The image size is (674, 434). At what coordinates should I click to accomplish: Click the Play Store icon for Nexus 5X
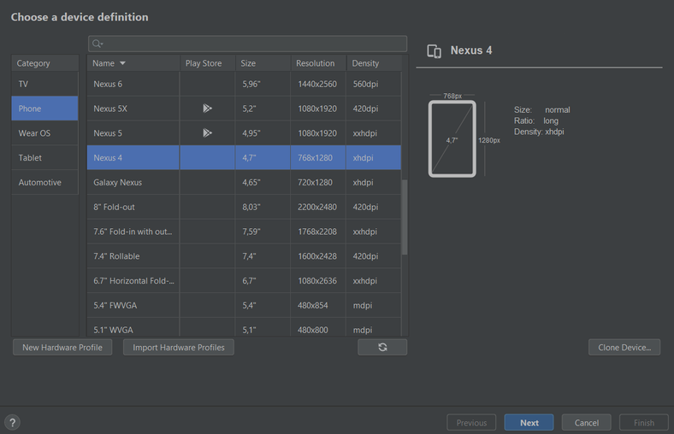(x=207, y=108)
